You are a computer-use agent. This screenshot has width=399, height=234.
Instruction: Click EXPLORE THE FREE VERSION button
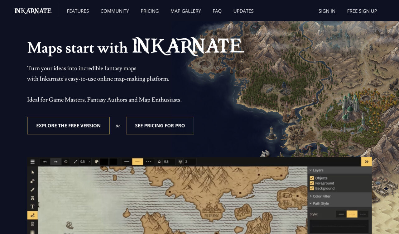(x=68, y=125)
